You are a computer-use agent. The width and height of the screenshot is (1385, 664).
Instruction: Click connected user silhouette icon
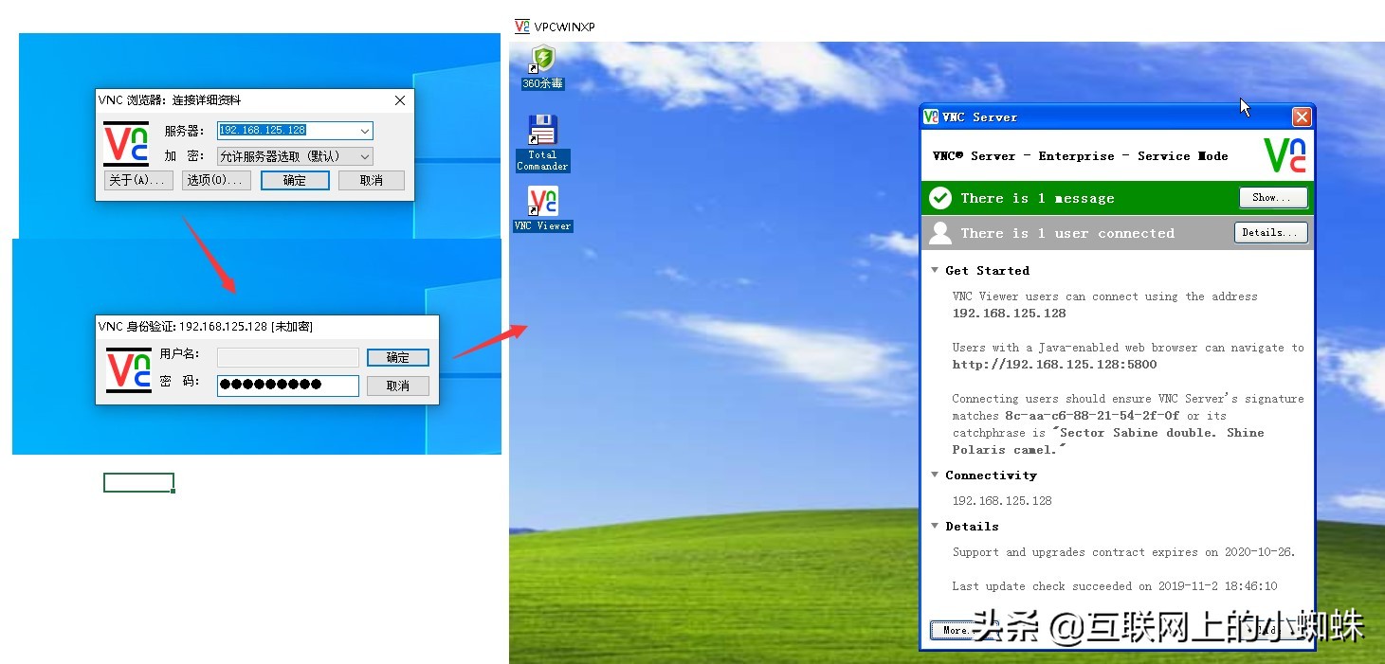[x=940, y=233]
